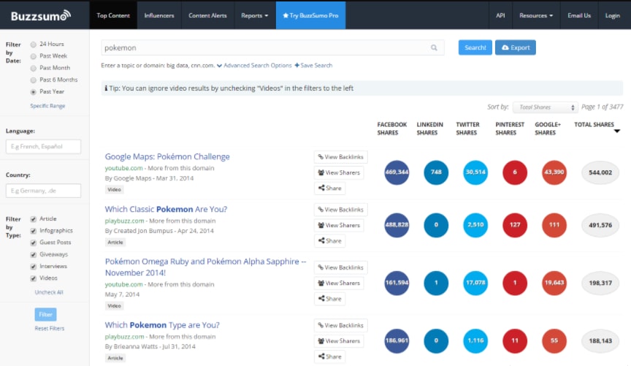View Sharers for Which Classic Pokemon
The width and height of the screenshot is (631, 366).
(339, 225)
